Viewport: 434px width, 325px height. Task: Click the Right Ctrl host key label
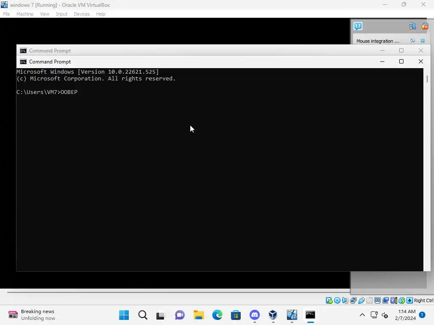(423, 300)
